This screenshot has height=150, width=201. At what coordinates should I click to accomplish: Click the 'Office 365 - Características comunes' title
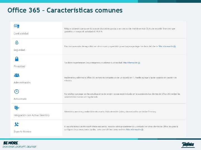coord(65,10)
